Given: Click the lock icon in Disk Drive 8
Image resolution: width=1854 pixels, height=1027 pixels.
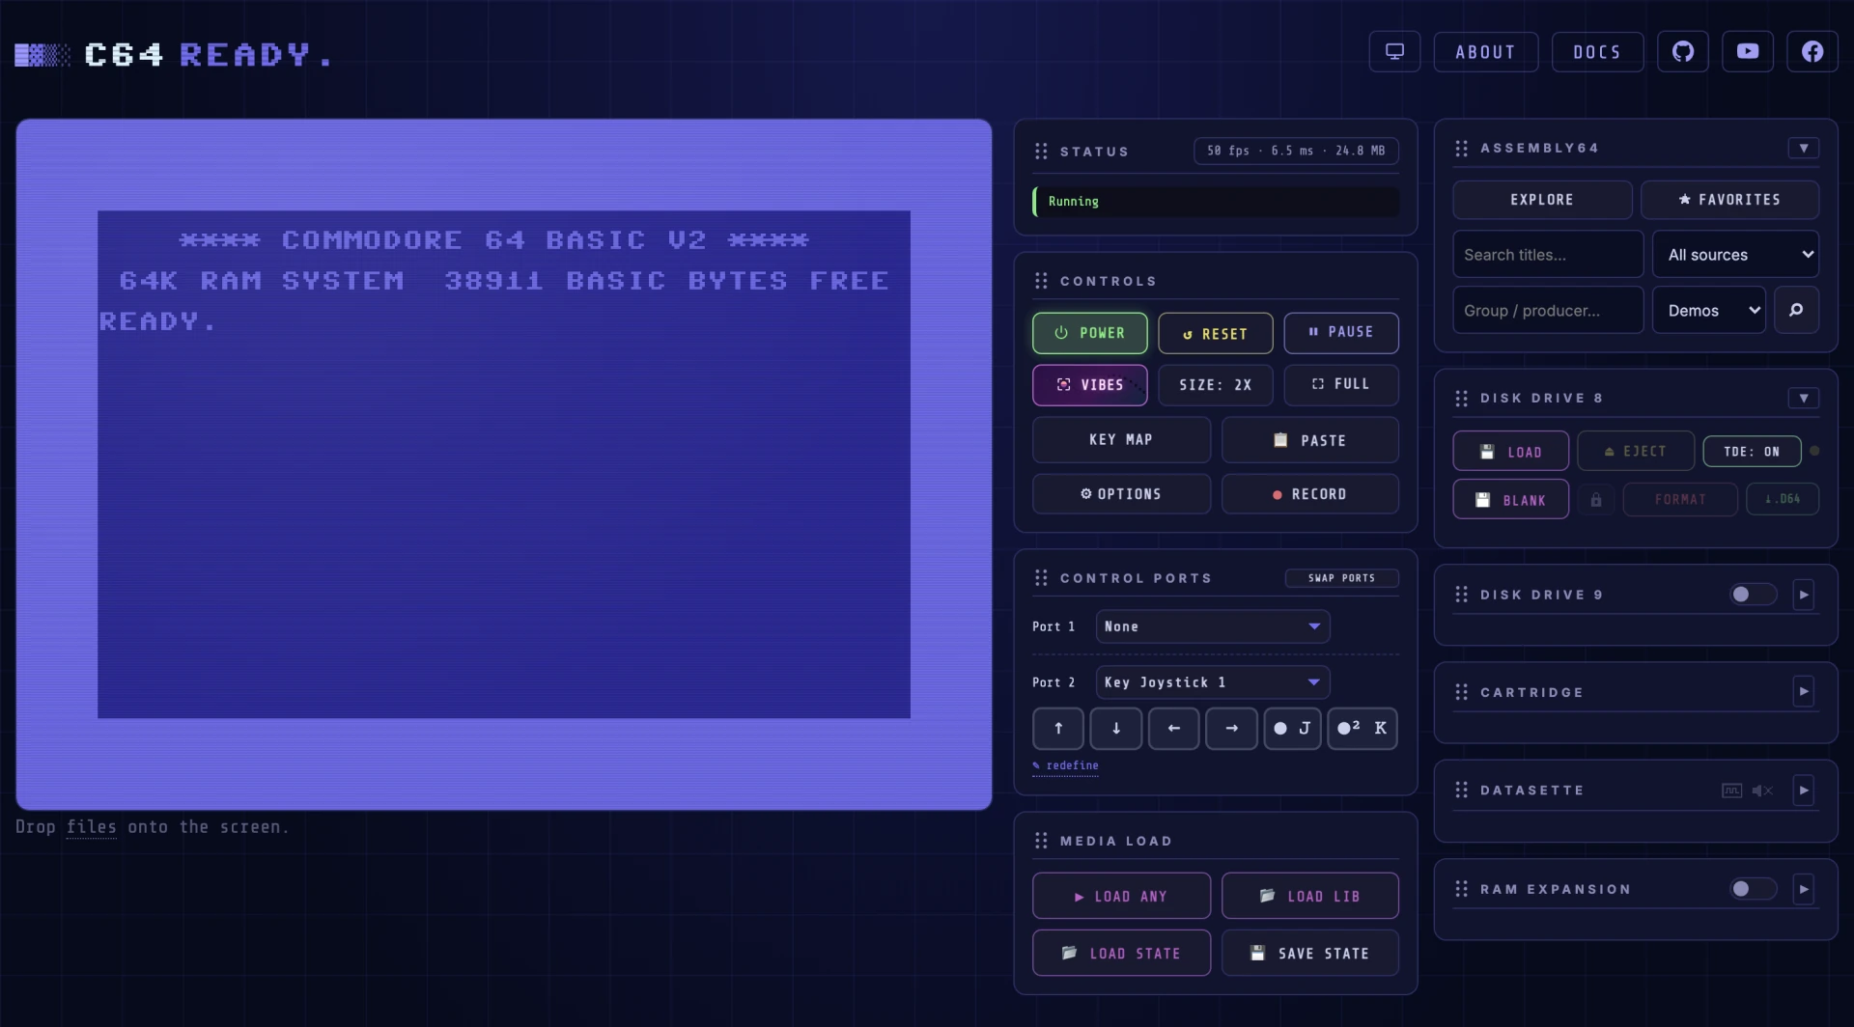Looking at the screenshot, I should click(x=1596, y=500).
